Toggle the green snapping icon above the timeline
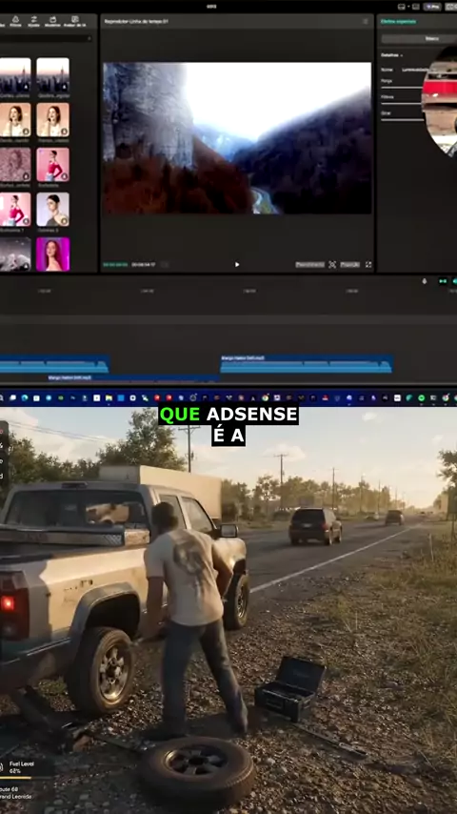This screenshot has height=814, width=457. coord(442,281)
